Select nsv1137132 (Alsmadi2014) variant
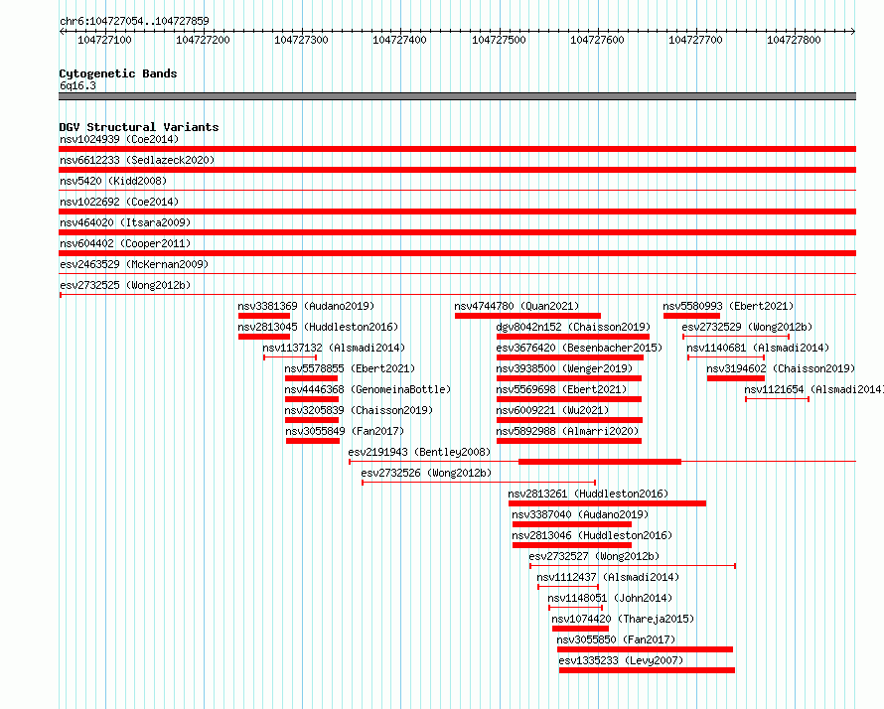Viewport: 884px width, 709px height. (x=334, y=348)
